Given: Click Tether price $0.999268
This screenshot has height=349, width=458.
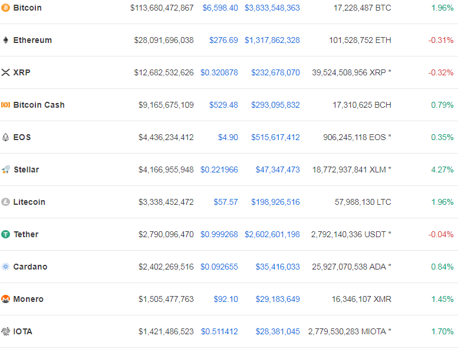Looking at the screenshot, I should (219, 234).
